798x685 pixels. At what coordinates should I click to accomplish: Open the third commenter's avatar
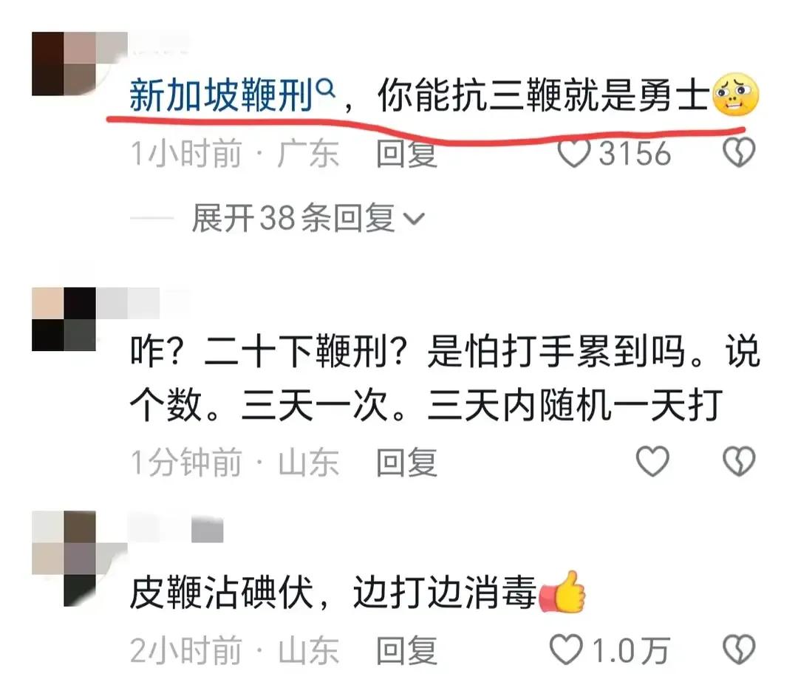pos(64,559)
